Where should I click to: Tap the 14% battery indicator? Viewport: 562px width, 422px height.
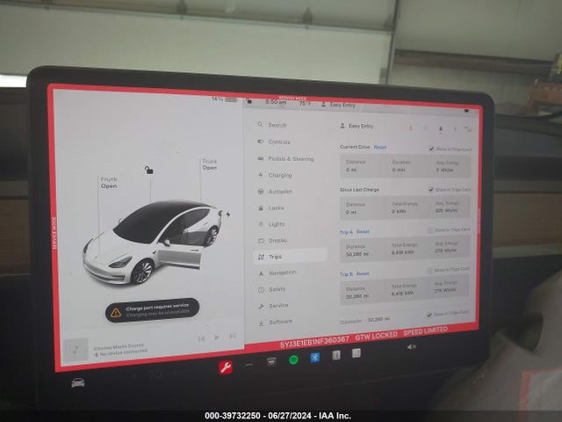tap(224, 99)
